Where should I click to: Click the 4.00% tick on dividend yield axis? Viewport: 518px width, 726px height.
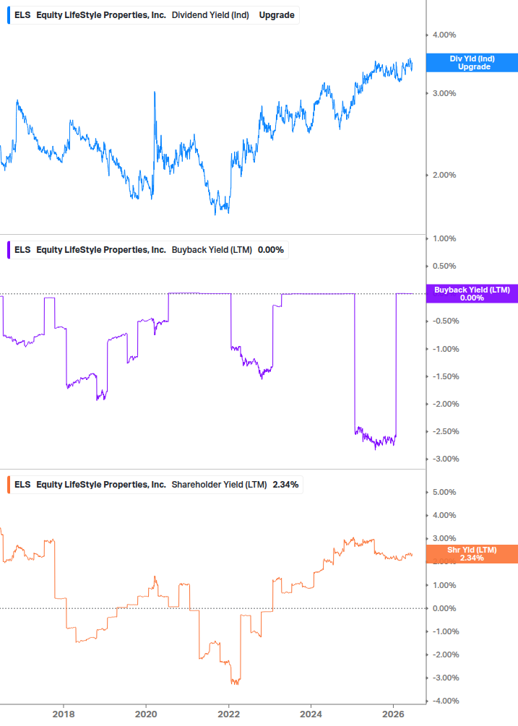(444, 35)
